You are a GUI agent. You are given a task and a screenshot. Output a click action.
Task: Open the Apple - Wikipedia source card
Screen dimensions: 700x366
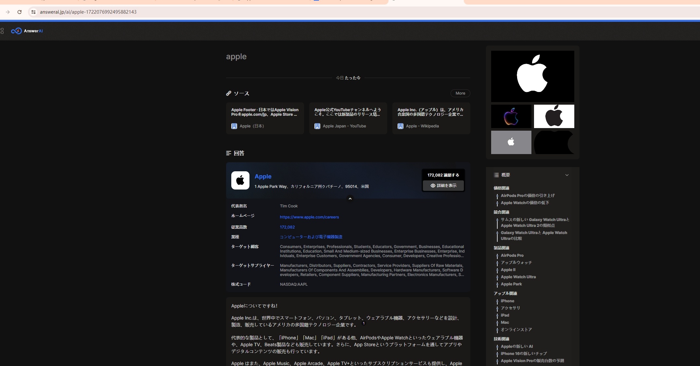(x=431, y=118)
